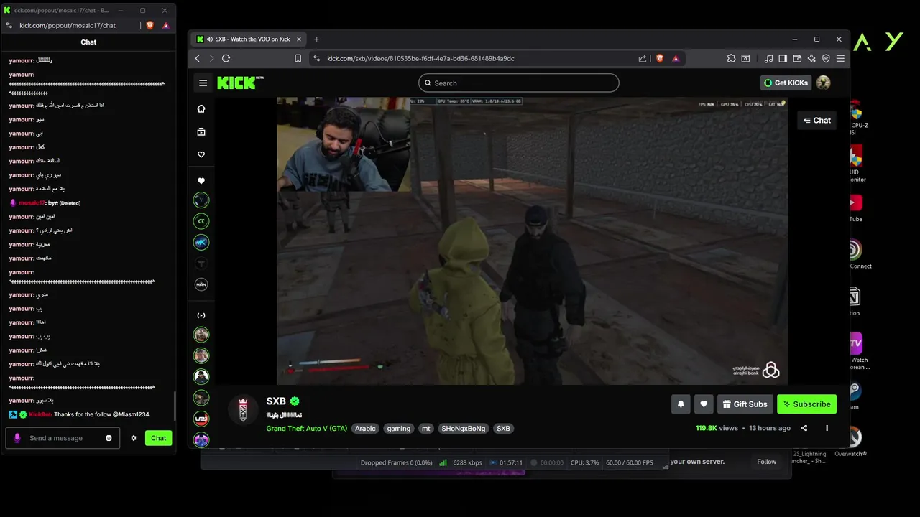
Task: View site settings icon in address bar
Action: pyautogui.click(x=317, y=58)
